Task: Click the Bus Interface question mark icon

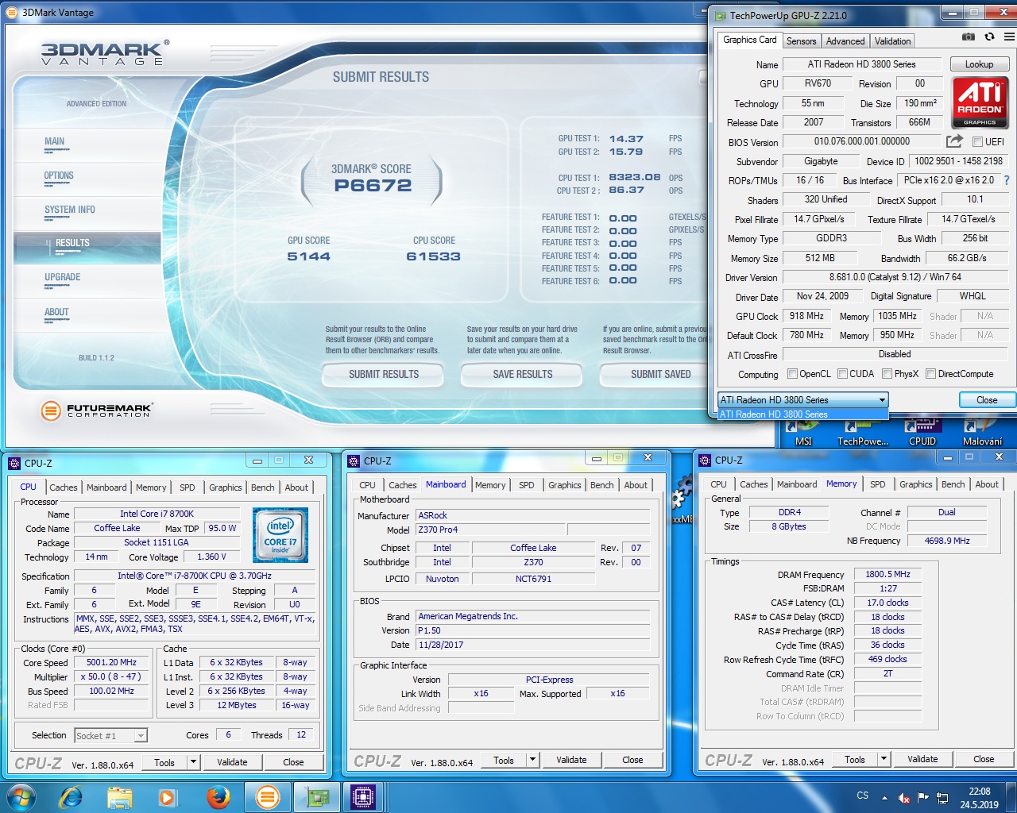Action: click(x=1007, y=180)
